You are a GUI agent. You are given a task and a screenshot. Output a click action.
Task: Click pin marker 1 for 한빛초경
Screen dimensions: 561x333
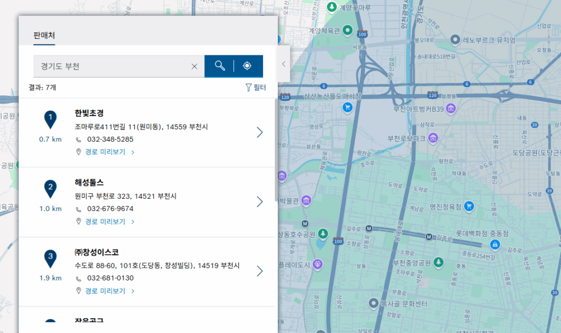point(50,119)
